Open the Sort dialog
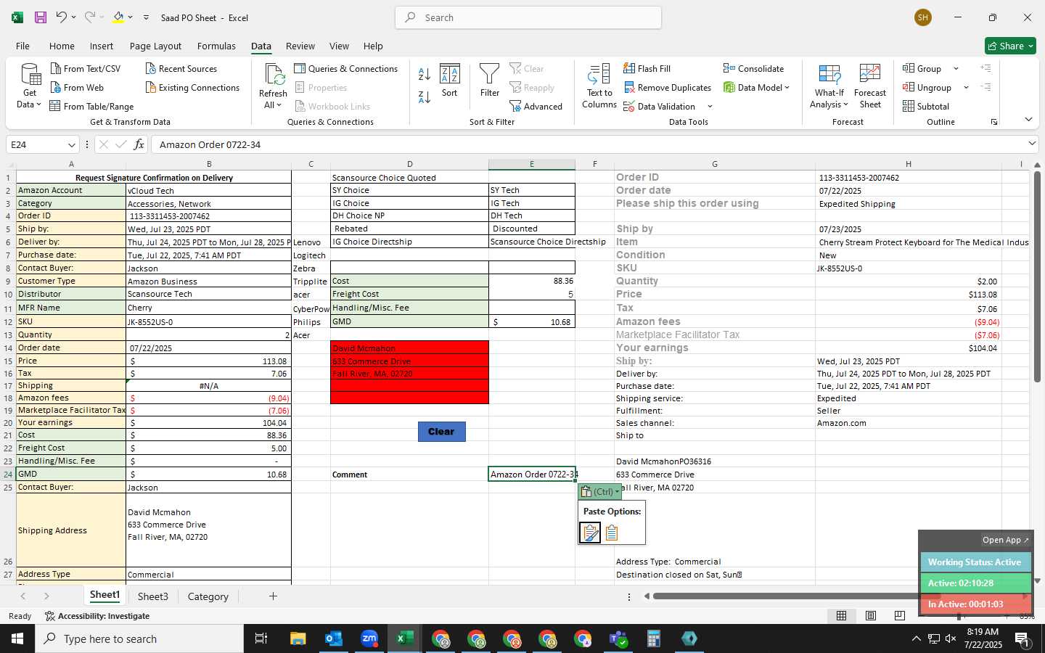1045x653 pixels. [450, 81]
